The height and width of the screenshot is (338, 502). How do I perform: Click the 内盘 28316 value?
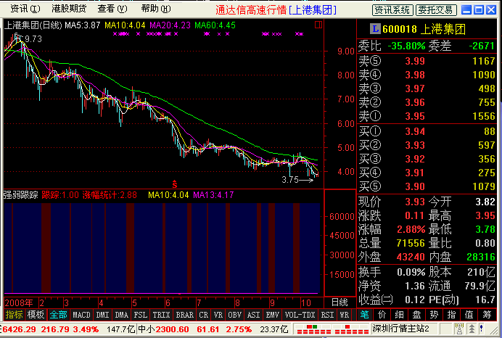coord(481,257)
